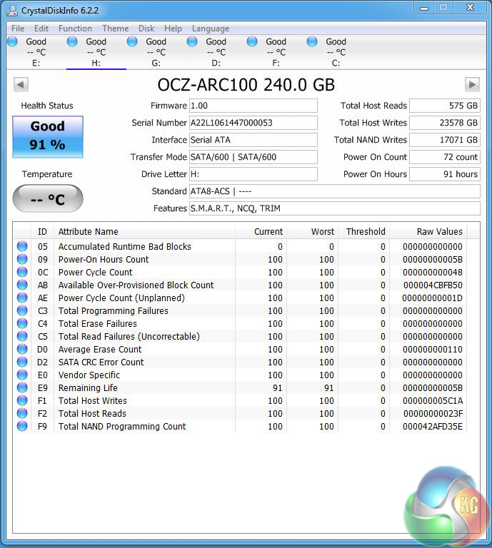Click the Drive Letter H: field

point(253,174)
